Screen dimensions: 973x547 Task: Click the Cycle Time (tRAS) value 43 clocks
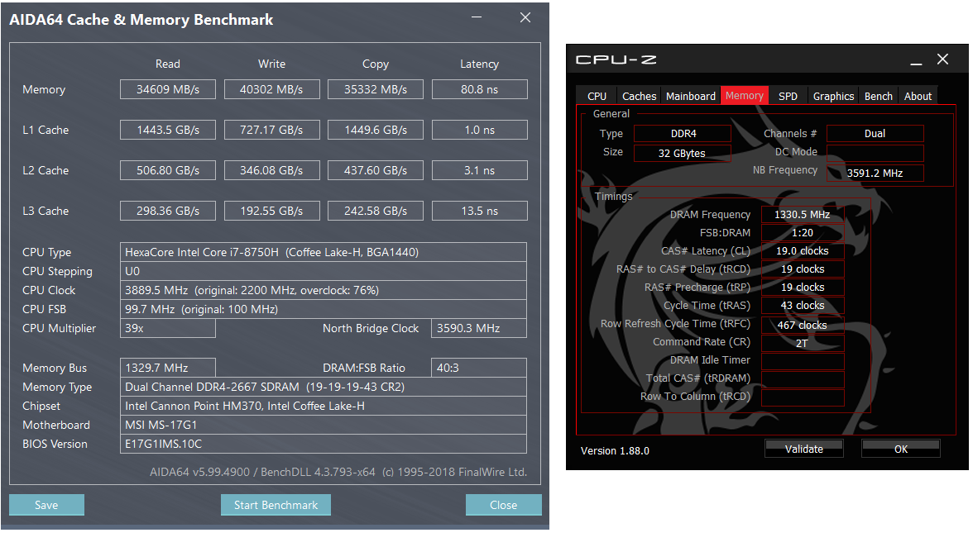[x=803, y=306]
